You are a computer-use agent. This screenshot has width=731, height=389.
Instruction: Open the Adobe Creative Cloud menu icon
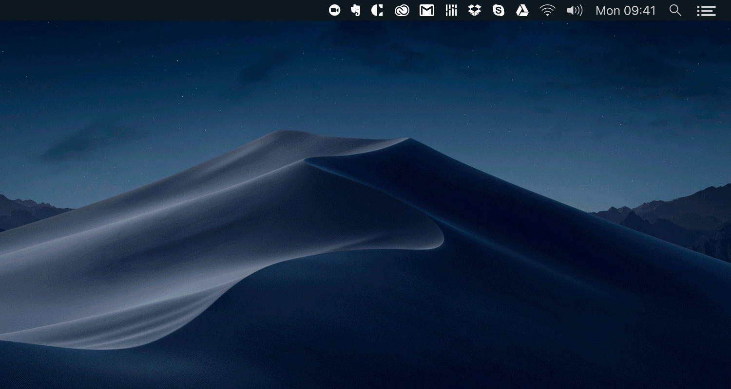[402, 10]
